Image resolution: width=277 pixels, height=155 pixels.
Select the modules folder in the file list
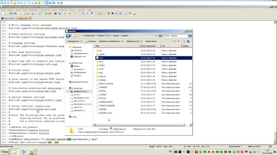(102, 80)
